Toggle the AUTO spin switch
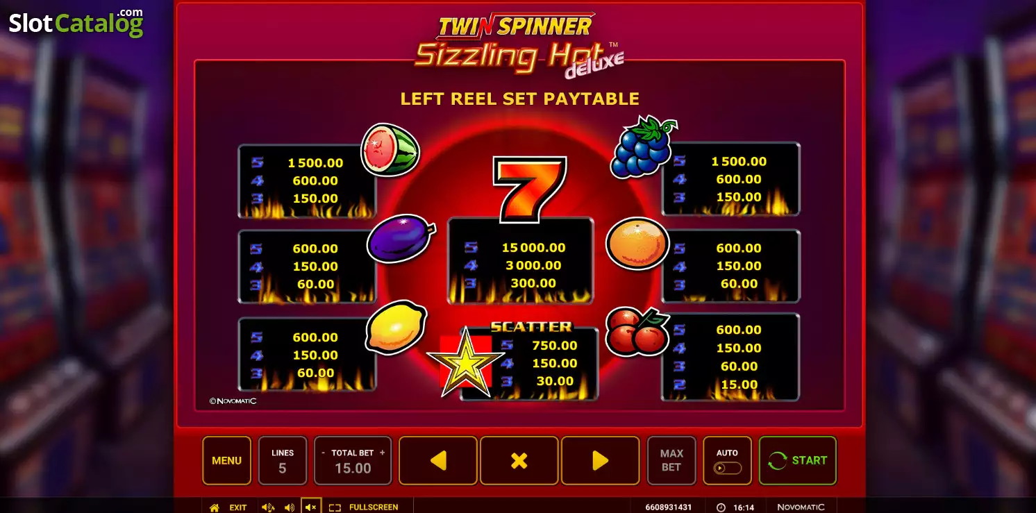 (727, 469)
